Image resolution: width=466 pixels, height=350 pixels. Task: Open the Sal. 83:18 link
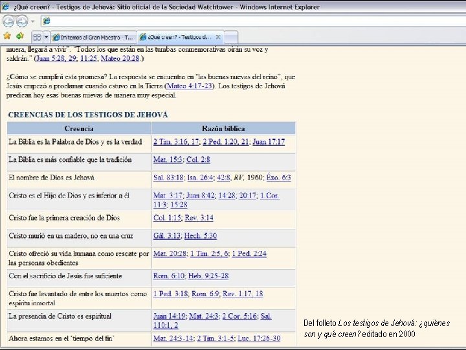(168, 178)
